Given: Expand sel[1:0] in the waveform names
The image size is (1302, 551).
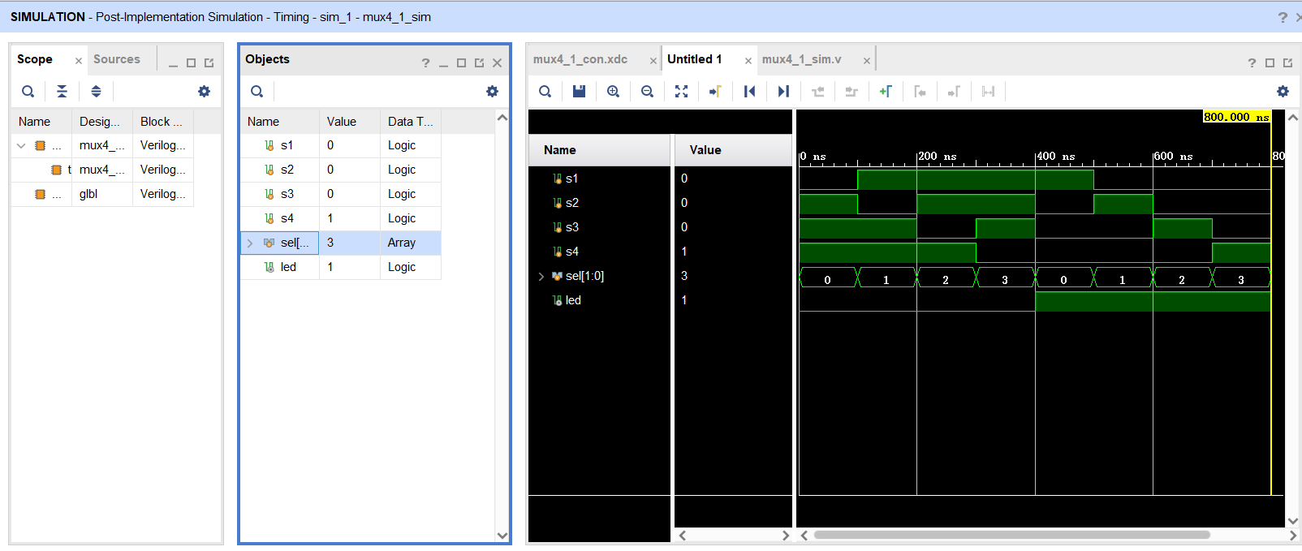Looking at the screenshot, I should pos(541,277).
